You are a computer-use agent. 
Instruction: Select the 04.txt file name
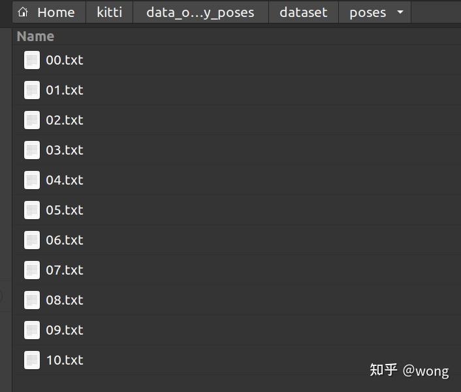pos(65,180)
